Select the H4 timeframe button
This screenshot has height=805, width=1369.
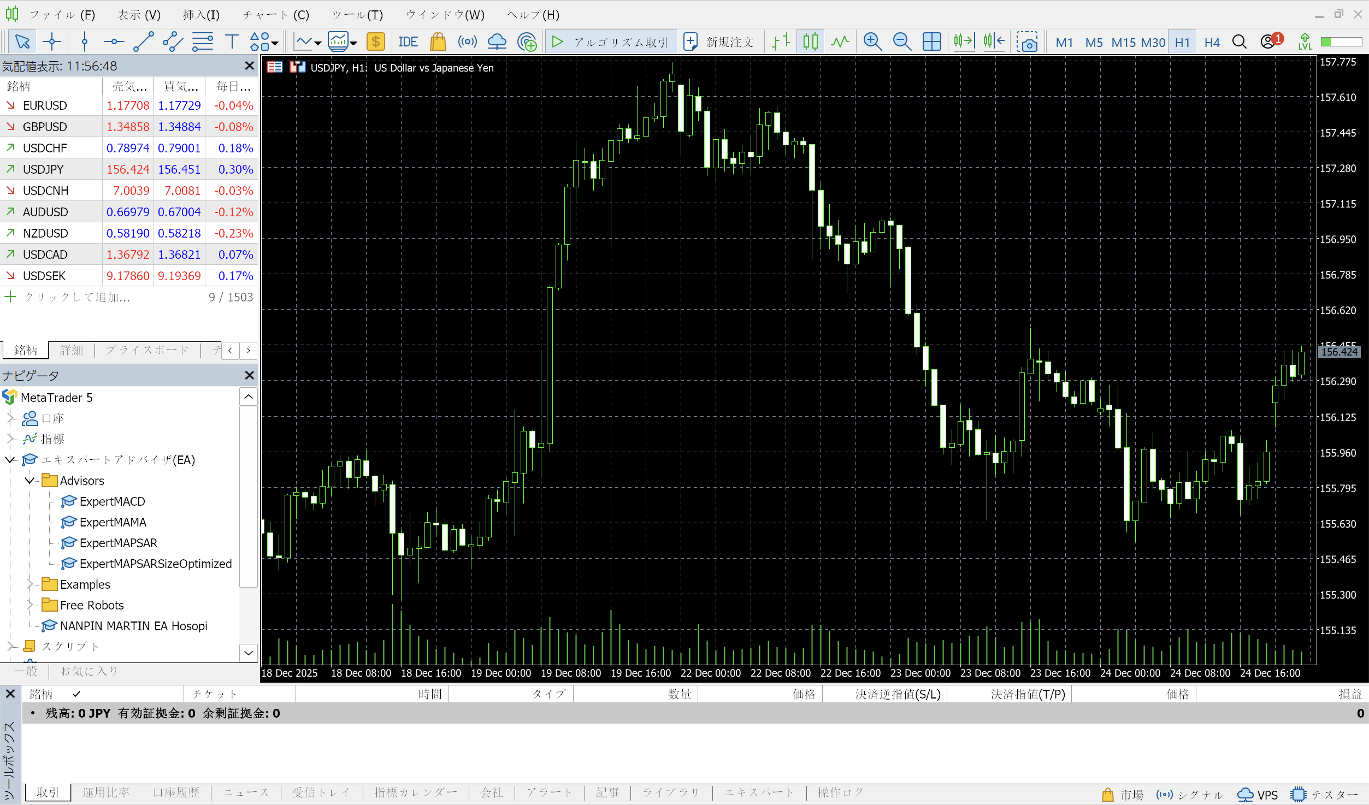1212,42
